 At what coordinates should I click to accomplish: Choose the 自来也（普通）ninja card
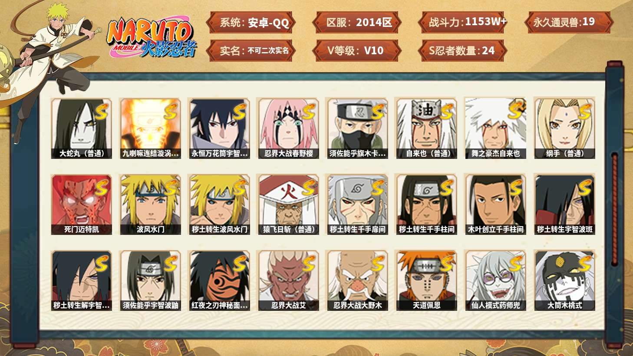(x=427, y=129)
